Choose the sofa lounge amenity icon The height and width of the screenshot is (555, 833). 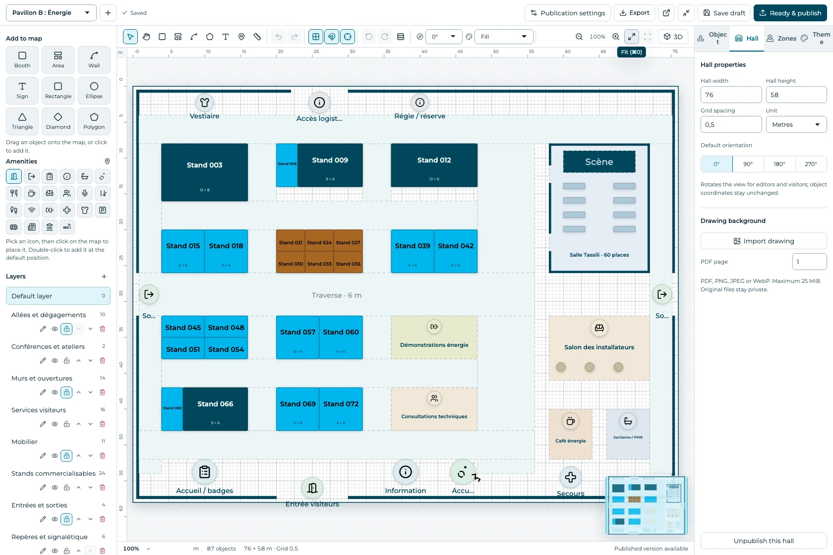click(50, 193)
